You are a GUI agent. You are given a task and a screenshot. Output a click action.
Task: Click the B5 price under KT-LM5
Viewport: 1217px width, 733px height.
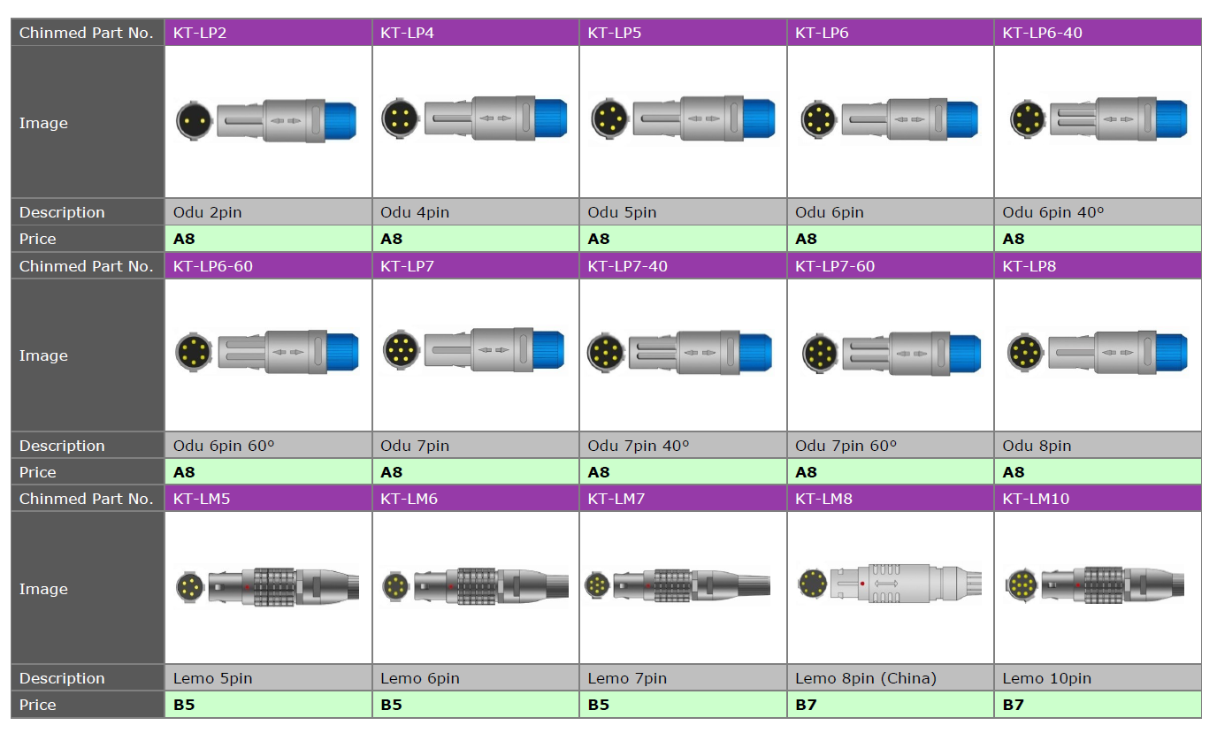point(184,705)
